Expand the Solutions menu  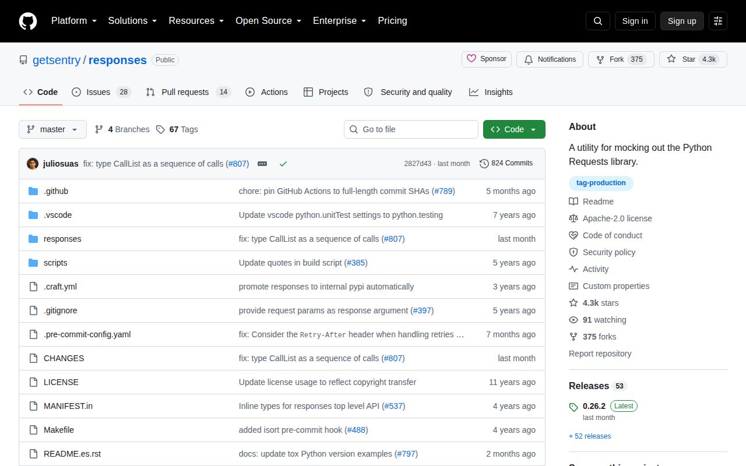point(132,21)
